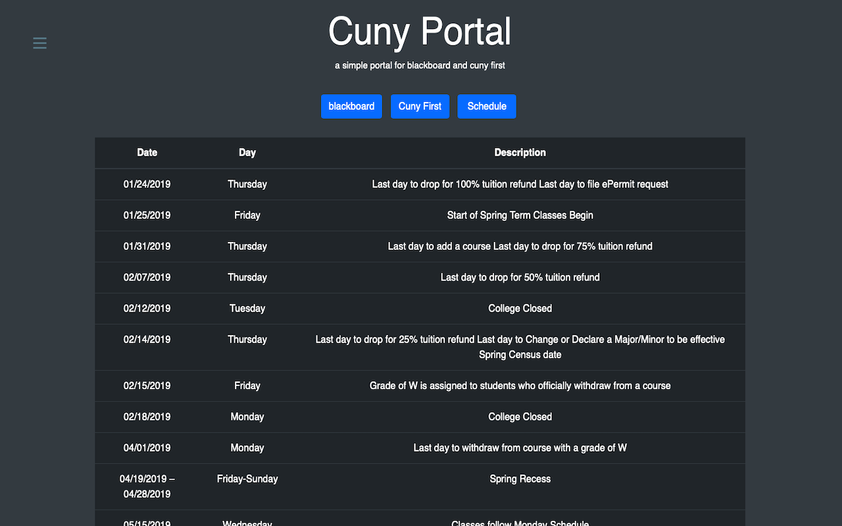Click Monday in the 02/18/2019 row
The image size is (842, 526).
(x=247, y=417)
